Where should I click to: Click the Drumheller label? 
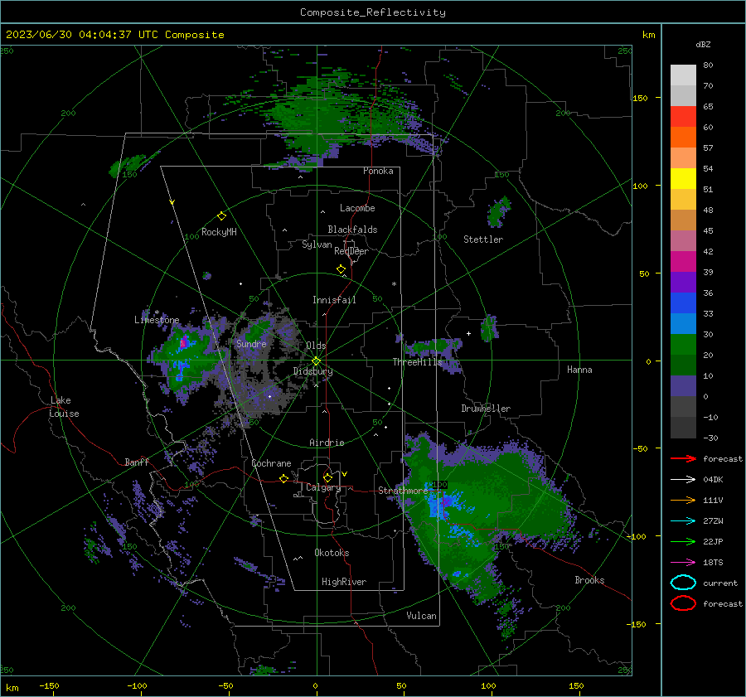point(486,409)
